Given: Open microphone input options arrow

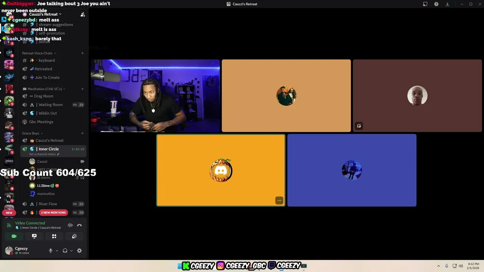Looking at the screenshot, I should click(57, 251).
